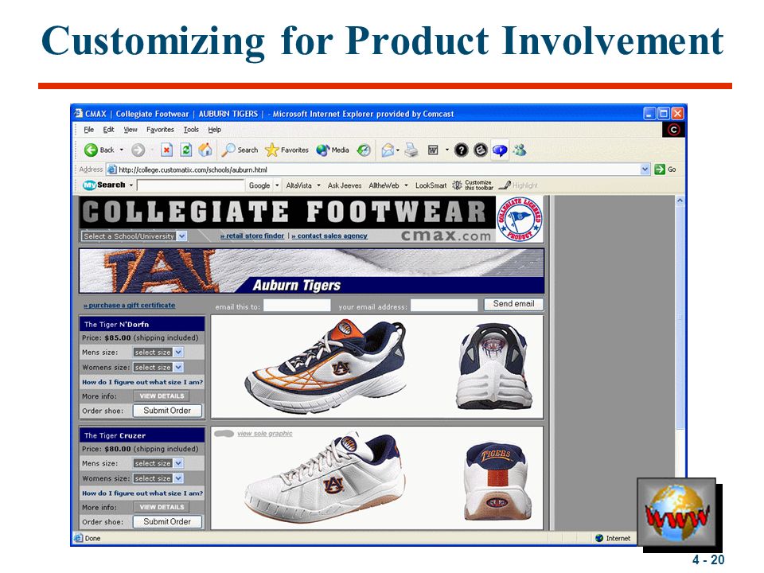The image size is (764, 573).
Task: Click the Comcast logo icon
Action: pos(673,130)
